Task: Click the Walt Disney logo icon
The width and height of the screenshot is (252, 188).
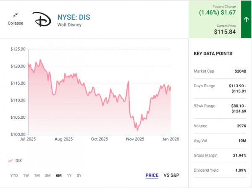Action: point(42,19)
